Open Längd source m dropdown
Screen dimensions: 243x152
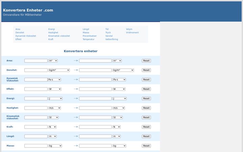pos(52,136)
